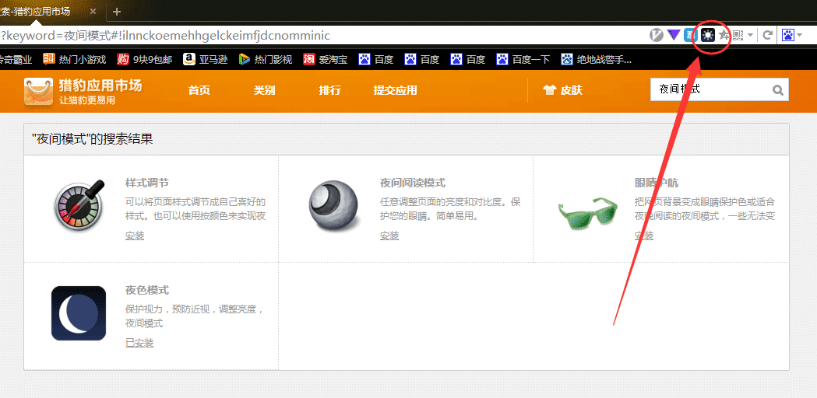
Task: Expand the address bar dropdown arrow
Action: pyautogui.click(x=750, y=36)
